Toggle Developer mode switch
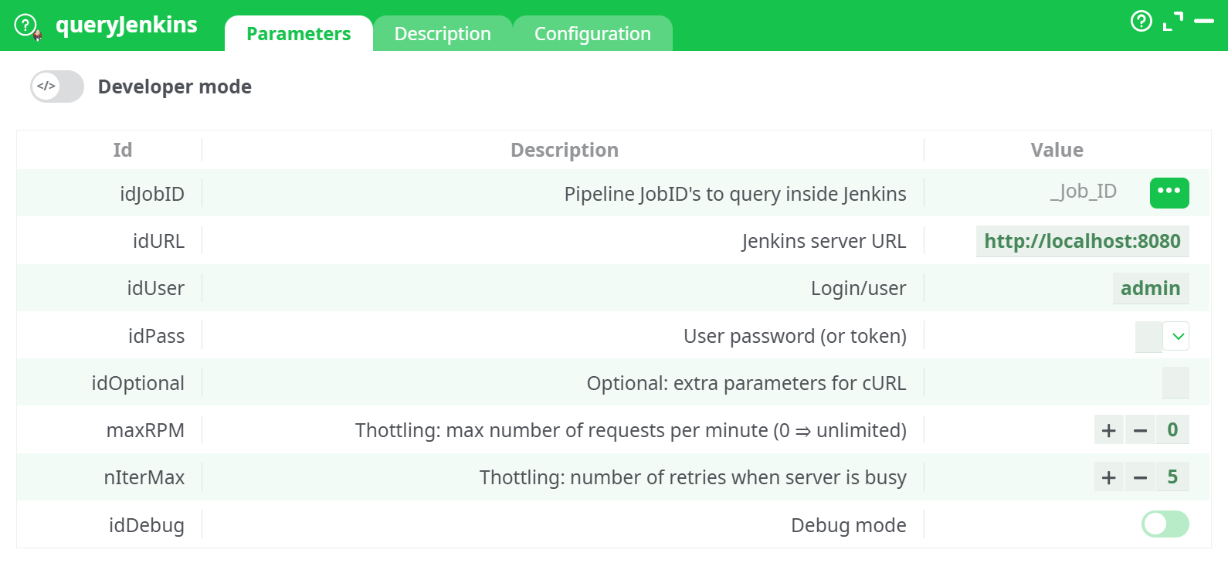1228x563 pixels. (x=57, y=86)
